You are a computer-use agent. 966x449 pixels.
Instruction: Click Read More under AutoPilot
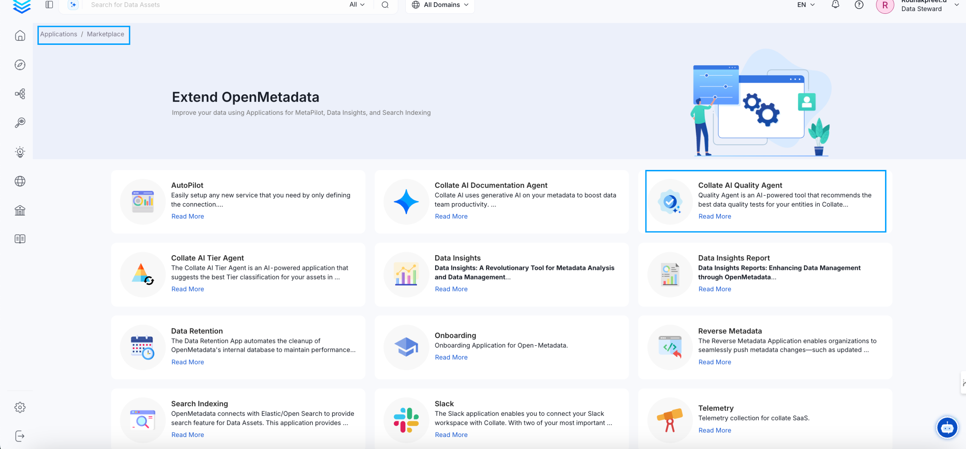pos(187,216)
